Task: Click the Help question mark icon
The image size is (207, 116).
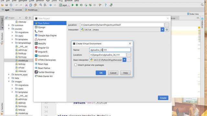Action: pos(105,5)
